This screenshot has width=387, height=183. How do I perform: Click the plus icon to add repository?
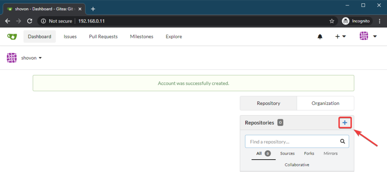pyautogui.click(x=345, y=123)
